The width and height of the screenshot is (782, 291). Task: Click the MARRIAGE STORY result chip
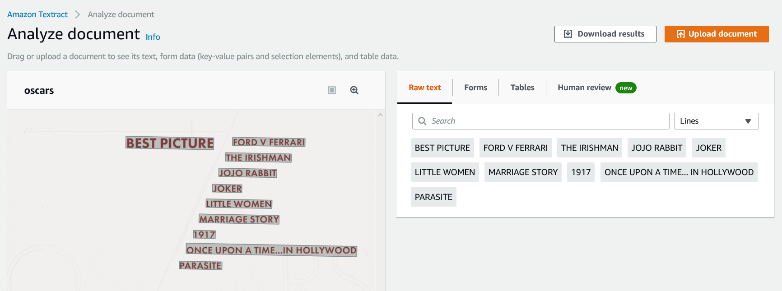[523, 172]
